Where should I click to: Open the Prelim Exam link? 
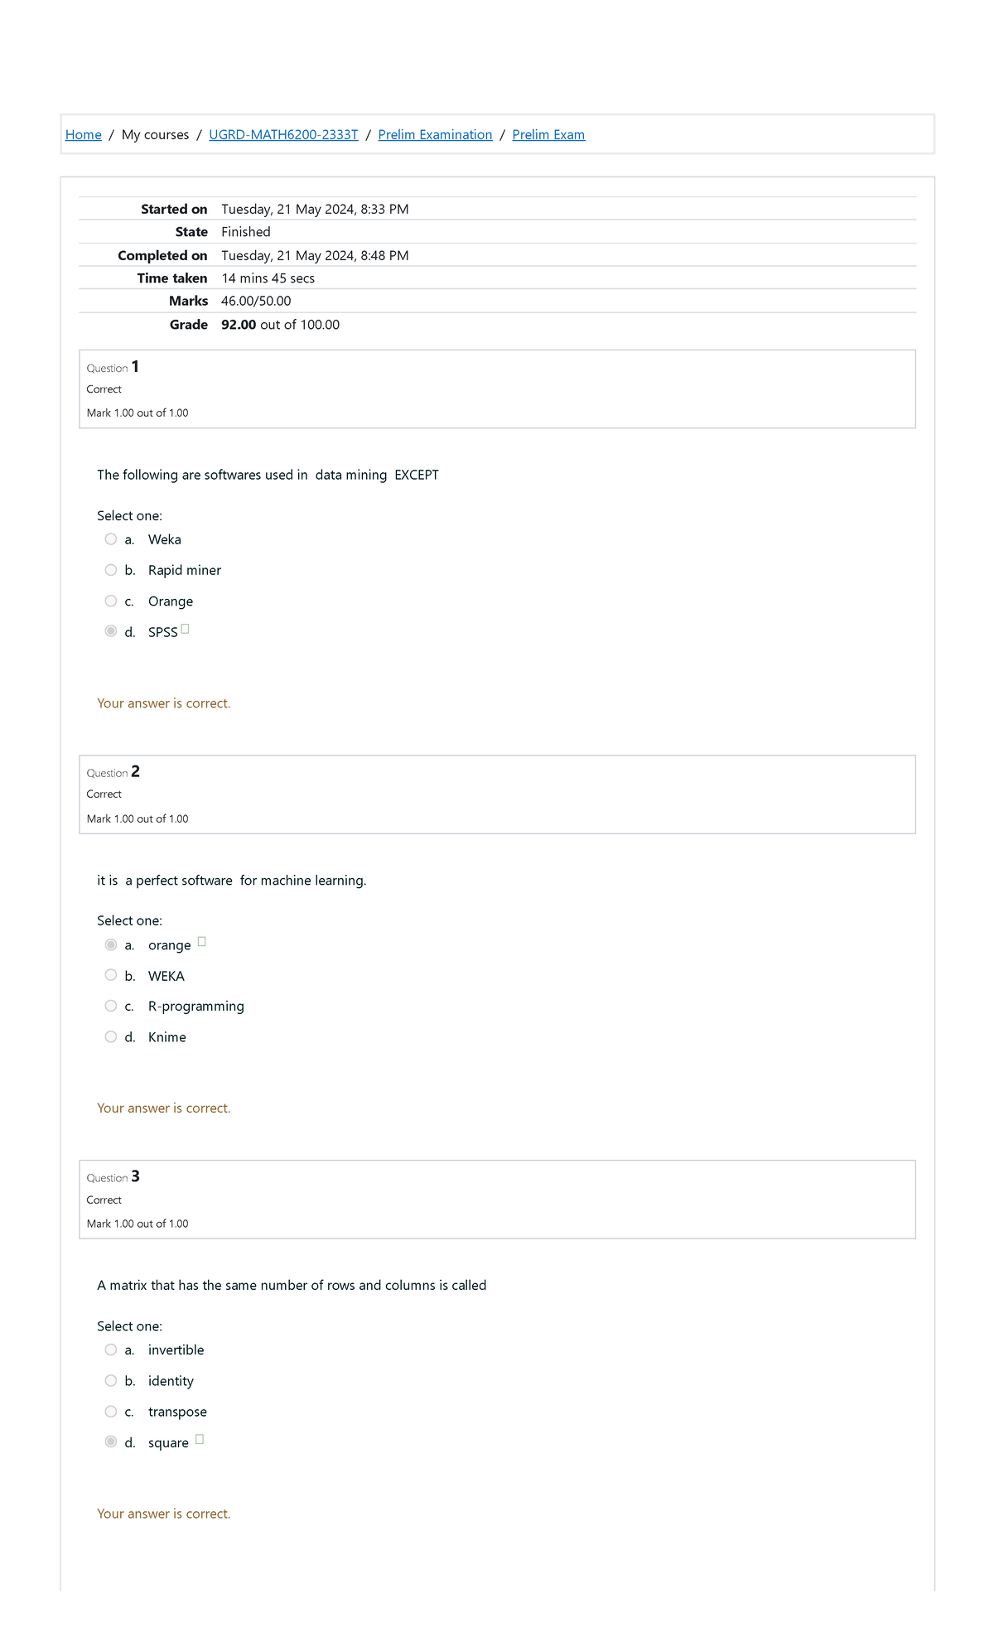(548, 135)
